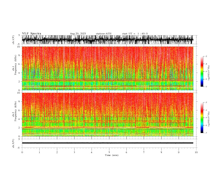Click the ch.1 PSD color scale bar
Viewport: 221px width, 171px height.
pos(202,72)
